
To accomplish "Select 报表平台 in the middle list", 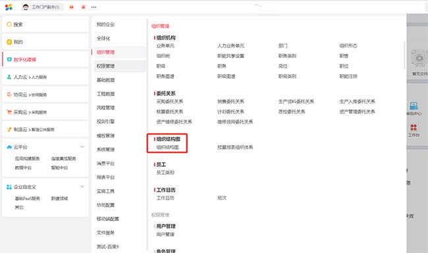I will click(105, 177).
